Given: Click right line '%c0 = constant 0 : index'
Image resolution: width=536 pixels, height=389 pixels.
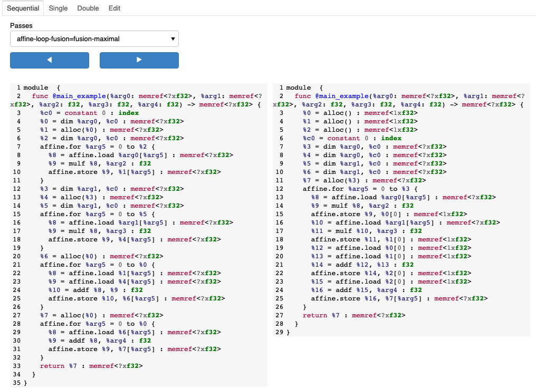Looking at the screenshot, I should 352,138.
